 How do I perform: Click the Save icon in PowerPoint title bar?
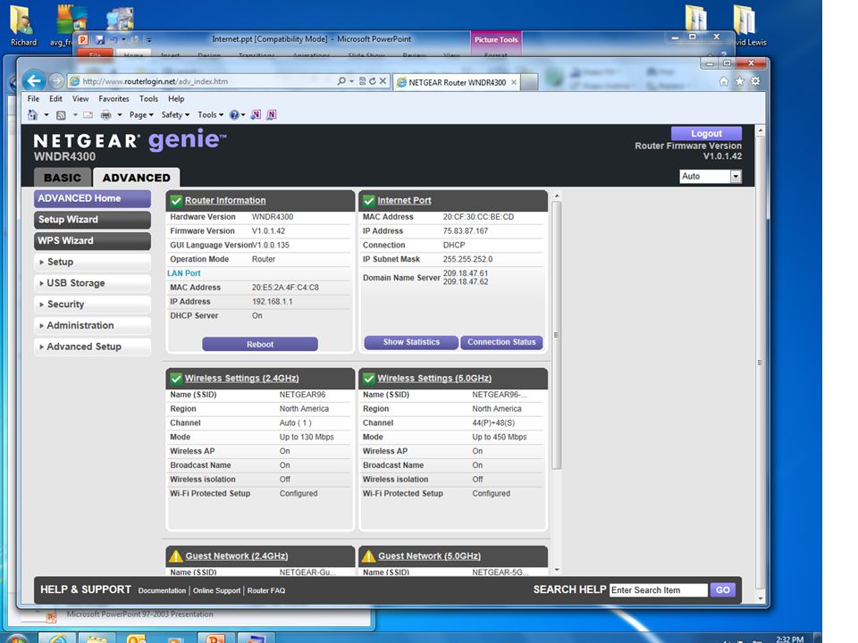[x=100, y=40]
